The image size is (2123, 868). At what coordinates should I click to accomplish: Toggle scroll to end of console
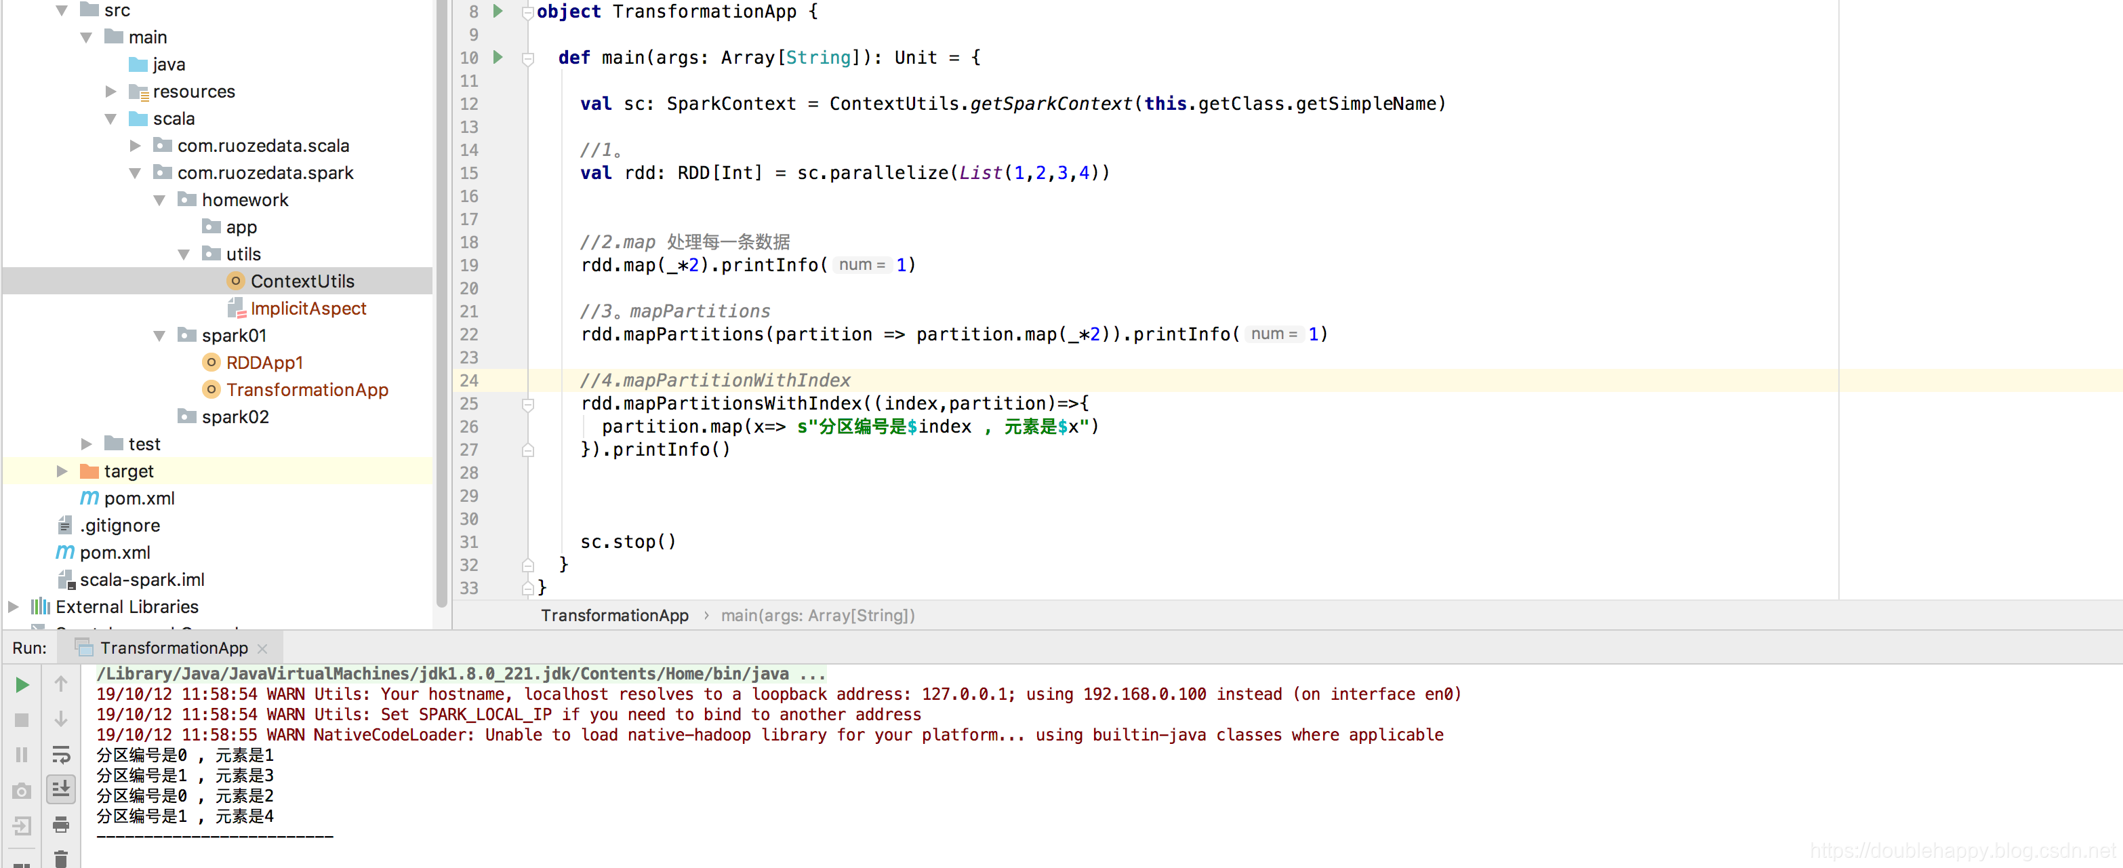[x=61, y=789]
